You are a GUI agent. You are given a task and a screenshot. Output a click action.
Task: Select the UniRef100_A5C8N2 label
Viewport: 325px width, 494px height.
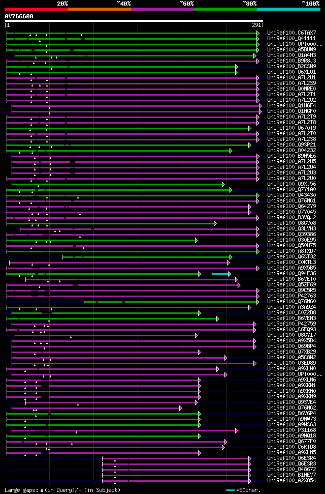(x=291, y=358)
